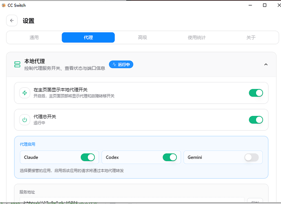Switch to the 通用 tab
281x204 pixels.
(x=34, y=38)
